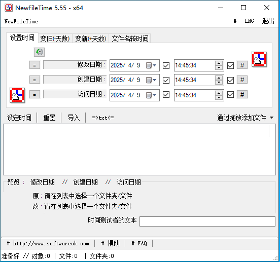280x262 pixels.
Task: Click the = button for 修改日期
Action: [34, 65]
